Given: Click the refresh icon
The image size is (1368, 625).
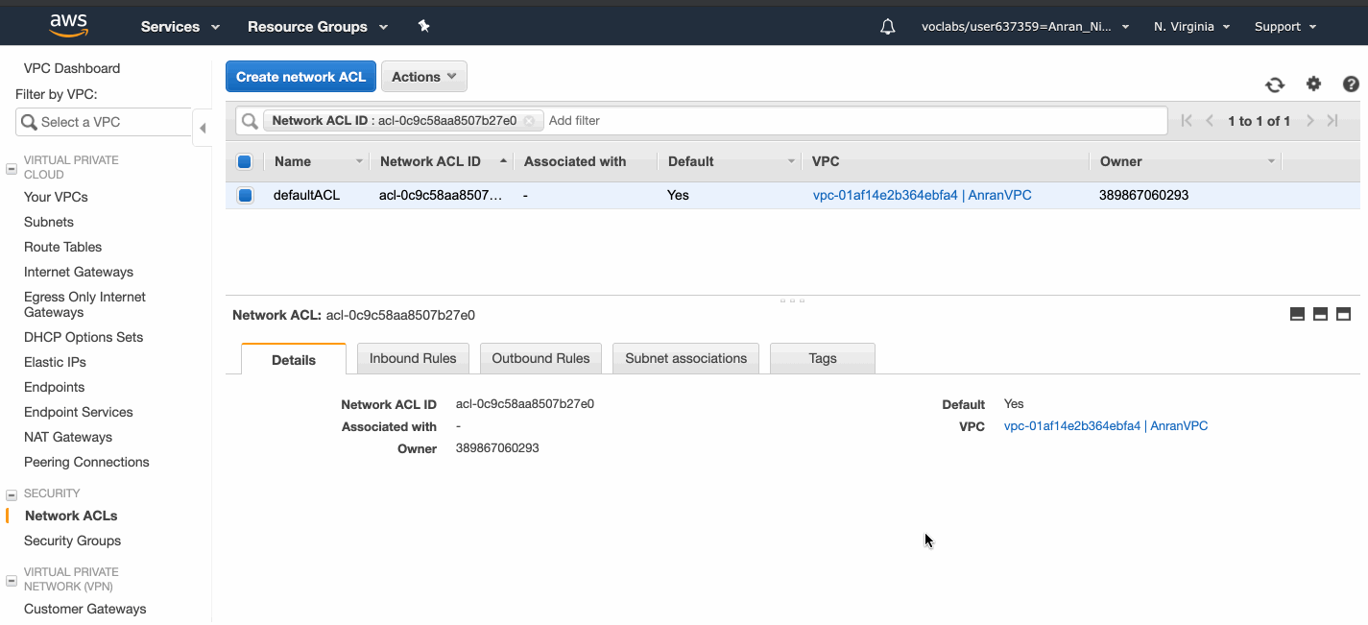Looking at the screenshot, I should (x=1274, y=84).
